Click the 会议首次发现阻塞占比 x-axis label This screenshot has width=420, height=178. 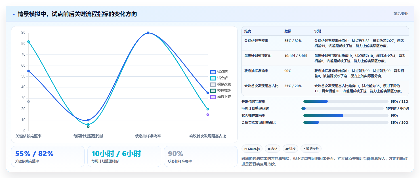coord(208,136)
